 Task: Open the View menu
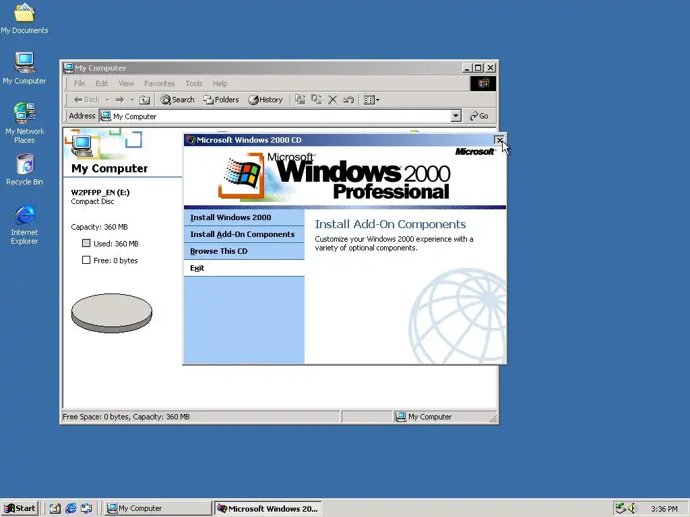point(126,83)
